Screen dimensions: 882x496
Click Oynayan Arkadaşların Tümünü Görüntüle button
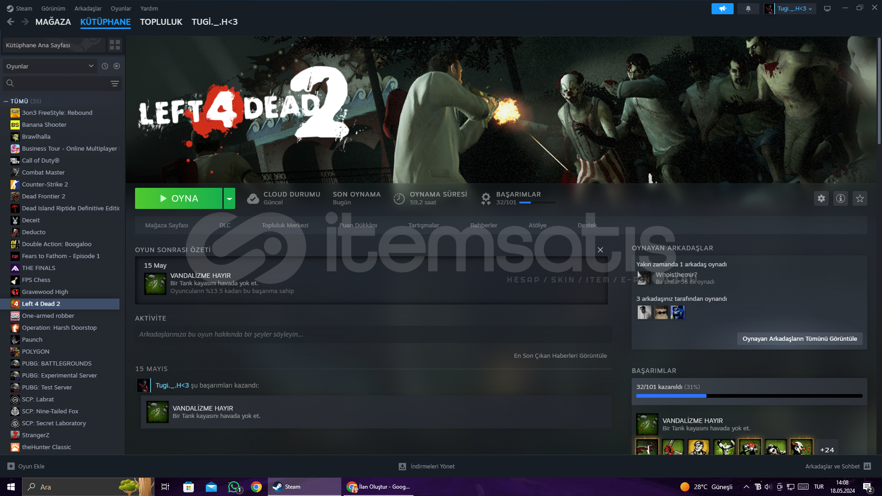(x=800, y=338)
